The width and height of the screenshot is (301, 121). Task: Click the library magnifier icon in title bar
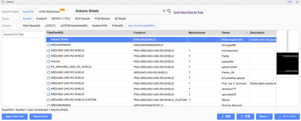click(x=3, y=2)
